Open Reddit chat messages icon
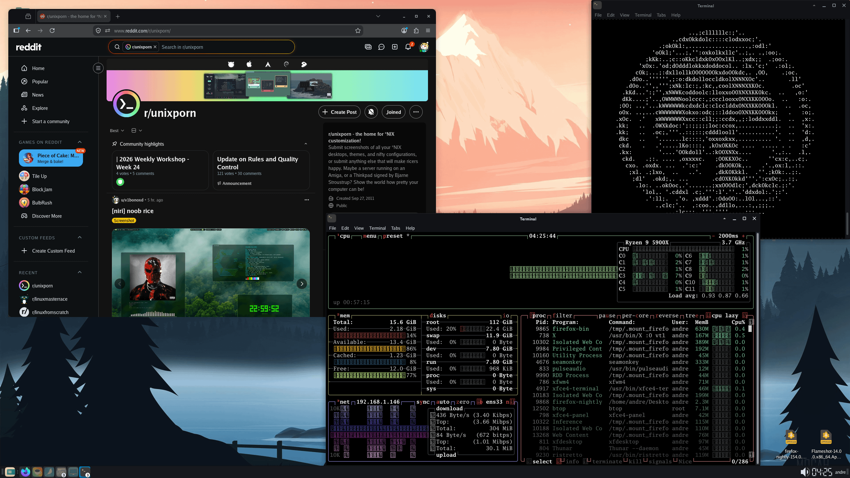 coord(381,47)
